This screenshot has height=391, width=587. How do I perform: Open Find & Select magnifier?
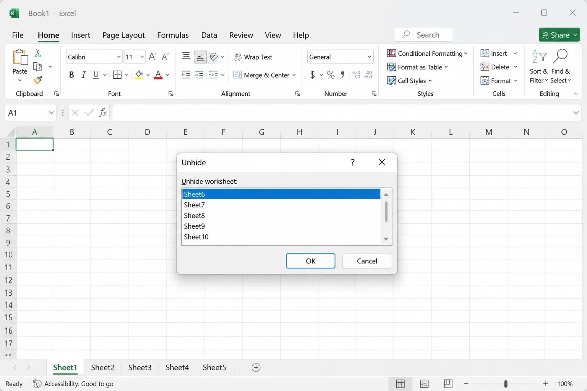click(561, 66)
